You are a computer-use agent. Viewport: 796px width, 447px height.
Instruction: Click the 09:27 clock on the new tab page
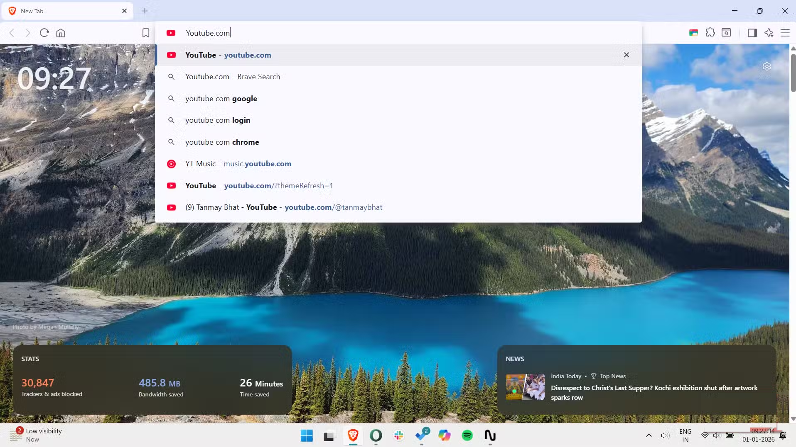coord(54,78)
